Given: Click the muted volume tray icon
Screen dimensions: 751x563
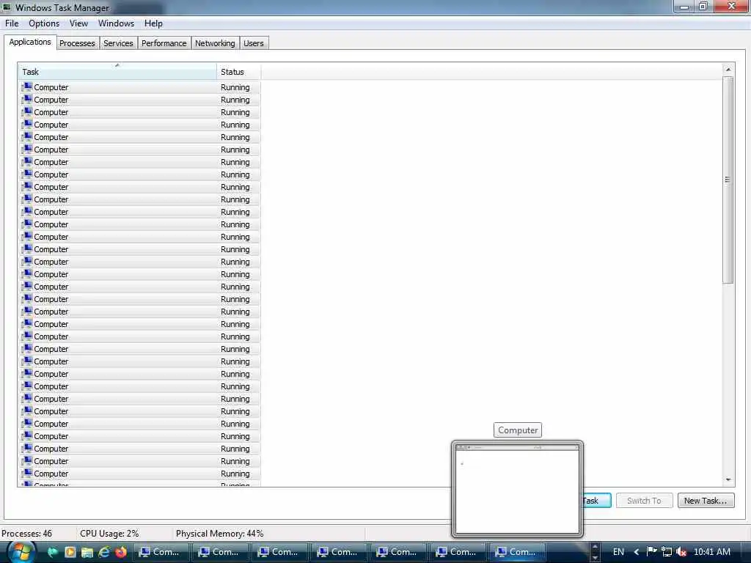Looking at the screenshot, I should (x=681, y=552).
